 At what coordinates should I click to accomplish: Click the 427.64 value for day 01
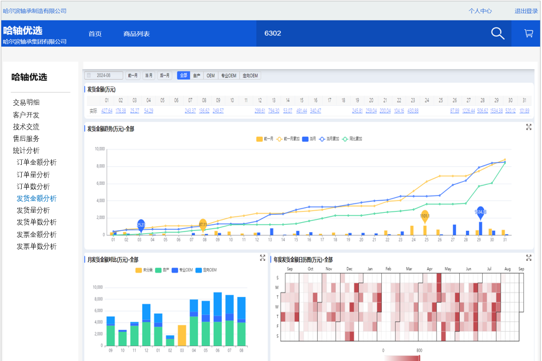pos(107,111)
